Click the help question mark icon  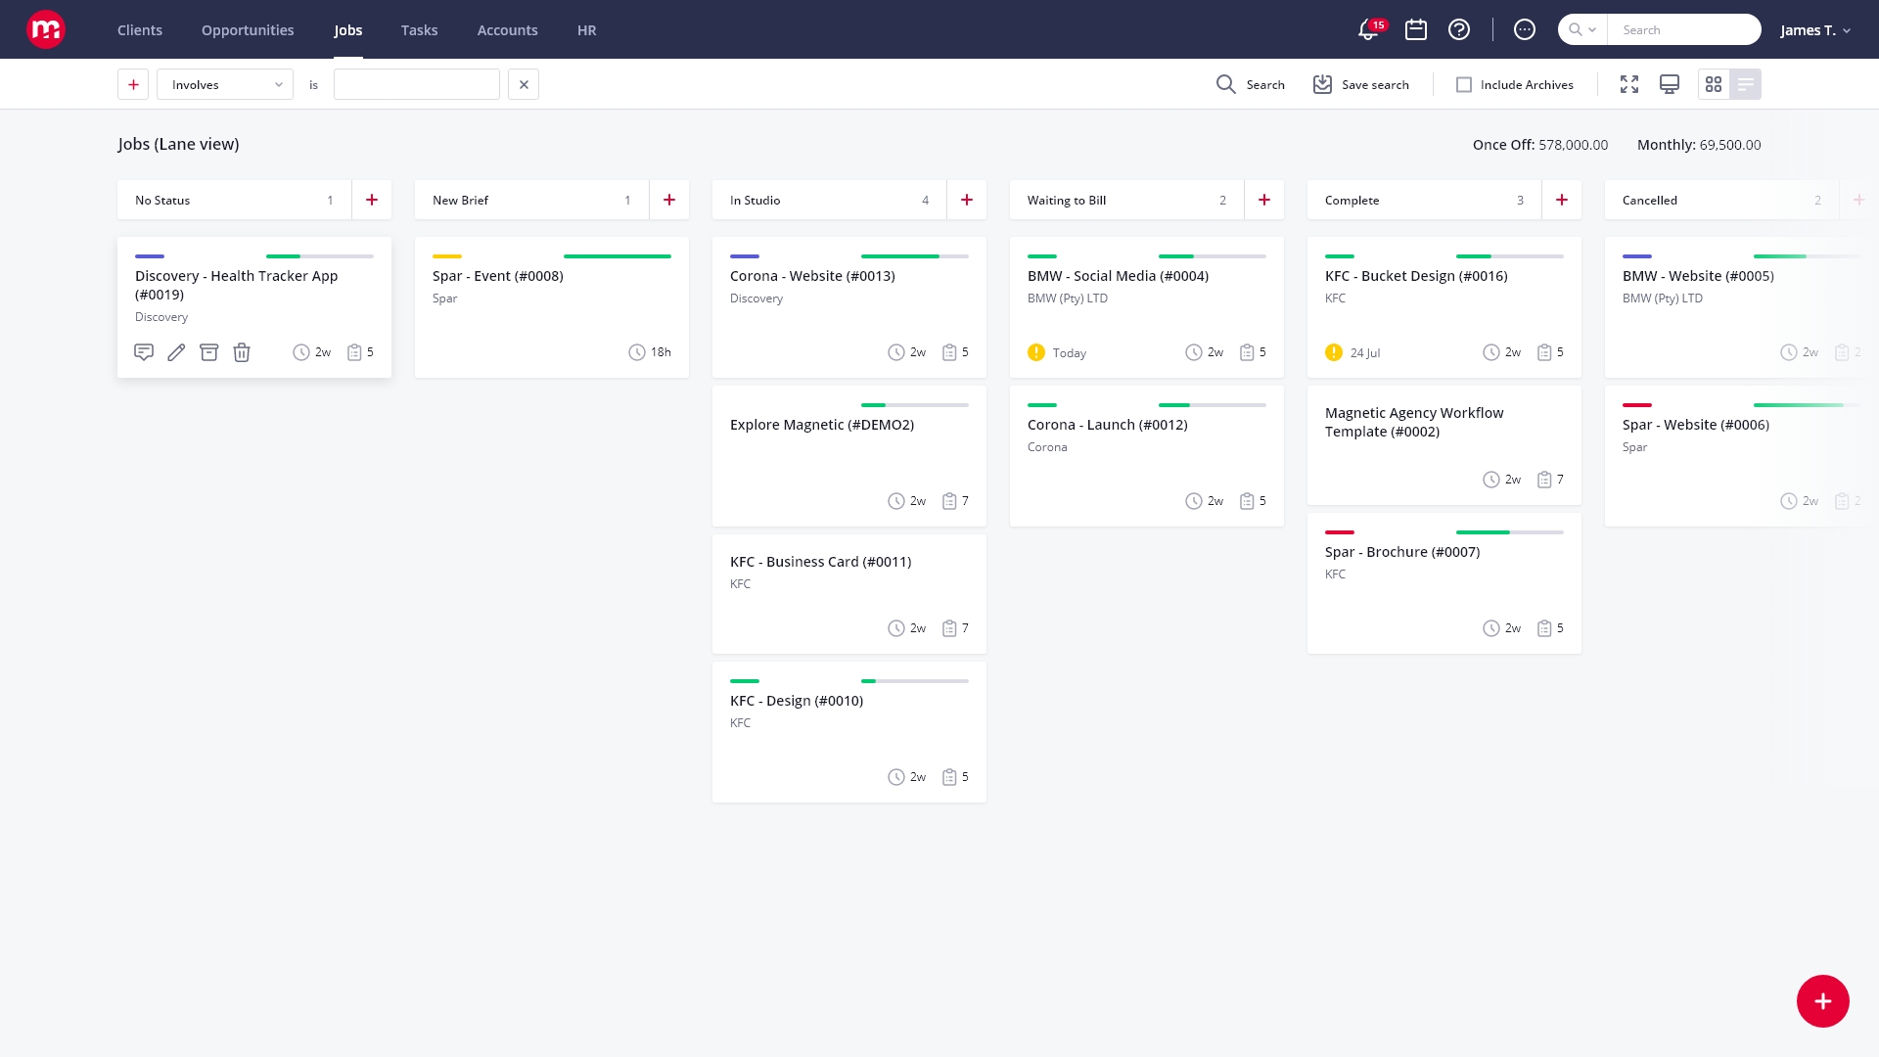pos(1459,30)
